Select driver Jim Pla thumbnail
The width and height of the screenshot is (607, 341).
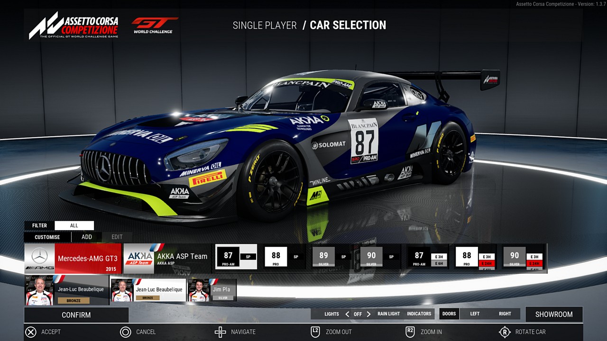click(199, 290)
